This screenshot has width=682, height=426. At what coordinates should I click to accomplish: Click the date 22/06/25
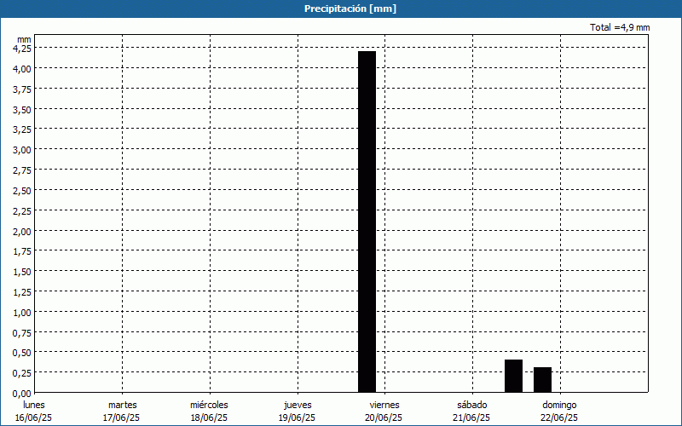(x=559, y=417)
